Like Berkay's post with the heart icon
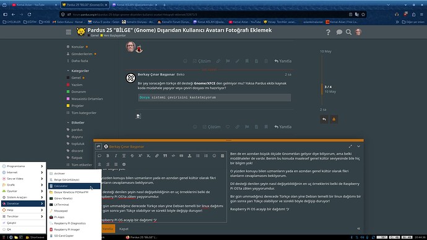The image size is (427, 240). point(228,127)
